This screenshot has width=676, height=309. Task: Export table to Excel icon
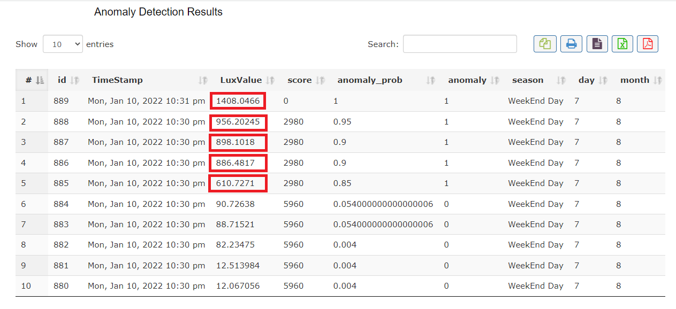tap(622, 44)
